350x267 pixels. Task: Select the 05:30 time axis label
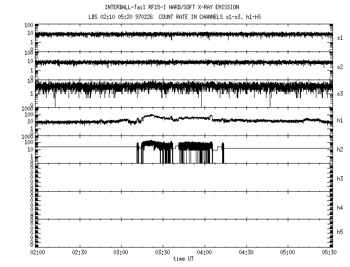[x=329, y=253]
